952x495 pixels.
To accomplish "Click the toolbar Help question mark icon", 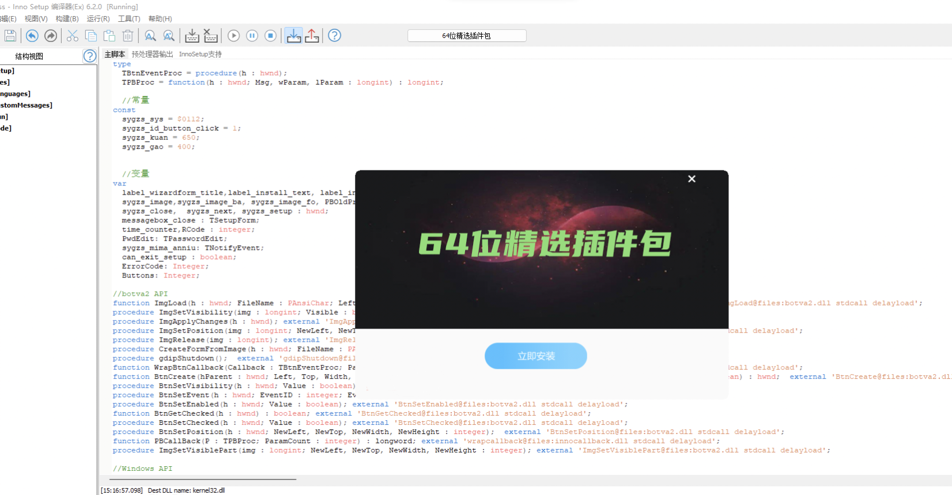I will (x=334, y=36).
